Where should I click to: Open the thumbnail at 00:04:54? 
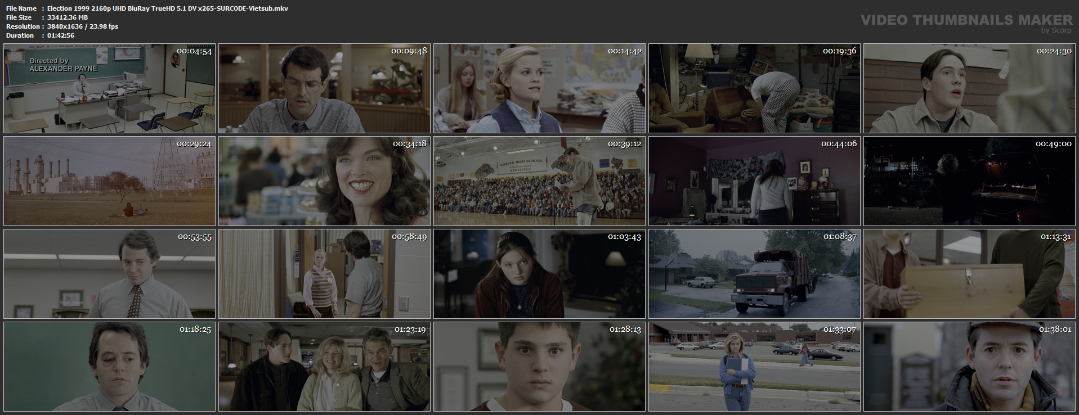click(109, 88)
